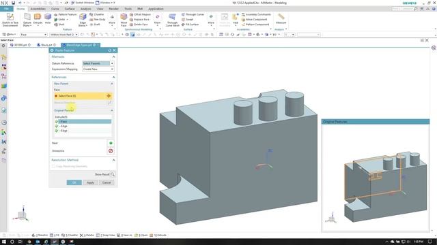
Task: Open the Move Face tool
Action: 124,20
